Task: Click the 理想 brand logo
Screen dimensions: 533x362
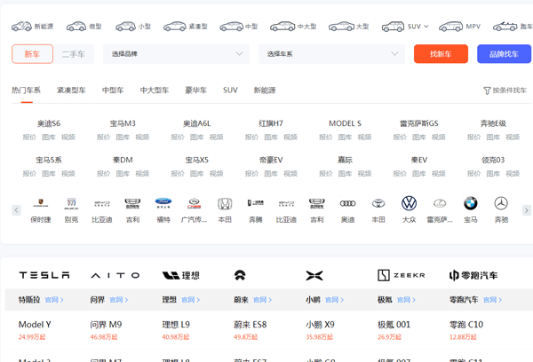Action: [181, 275]
